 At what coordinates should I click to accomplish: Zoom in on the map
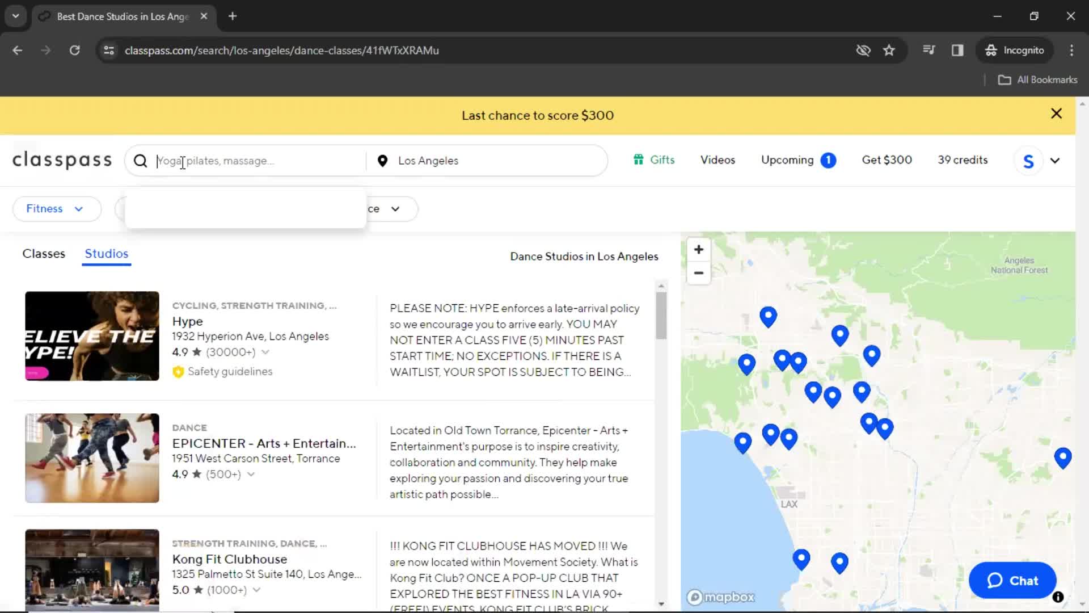(699, 250)
